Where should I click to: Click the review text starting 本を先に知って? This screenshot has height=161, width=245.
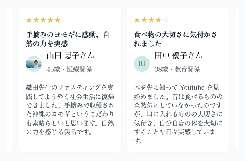178,114
